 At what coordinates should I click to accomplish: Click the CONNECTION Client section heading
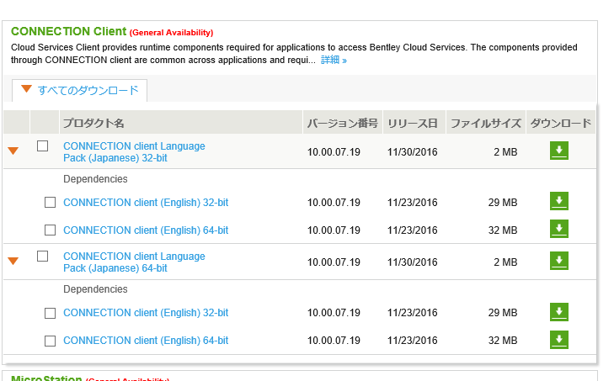click(68, 31)
